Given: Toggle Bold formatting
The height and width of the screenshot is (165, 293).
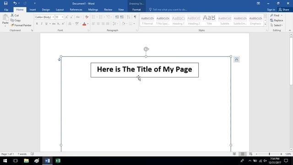Looking at the screenshot, I should [37, 24].
